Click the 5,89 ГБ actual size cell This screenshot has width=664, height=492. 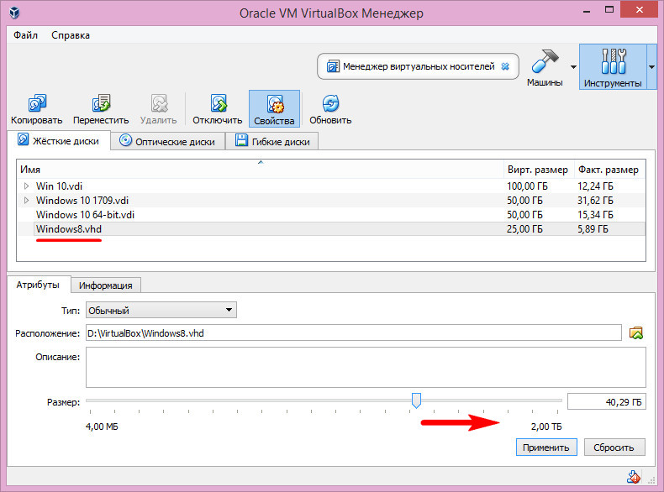coord(593,229)
